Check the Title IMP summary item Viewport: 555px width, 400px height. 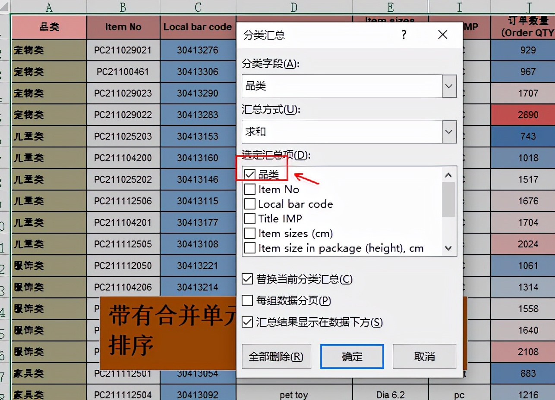249,218
